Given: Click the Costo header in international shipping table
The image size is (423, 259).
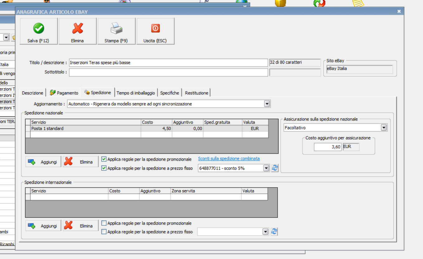Looking at the screenshot, I should click(124, 191).
